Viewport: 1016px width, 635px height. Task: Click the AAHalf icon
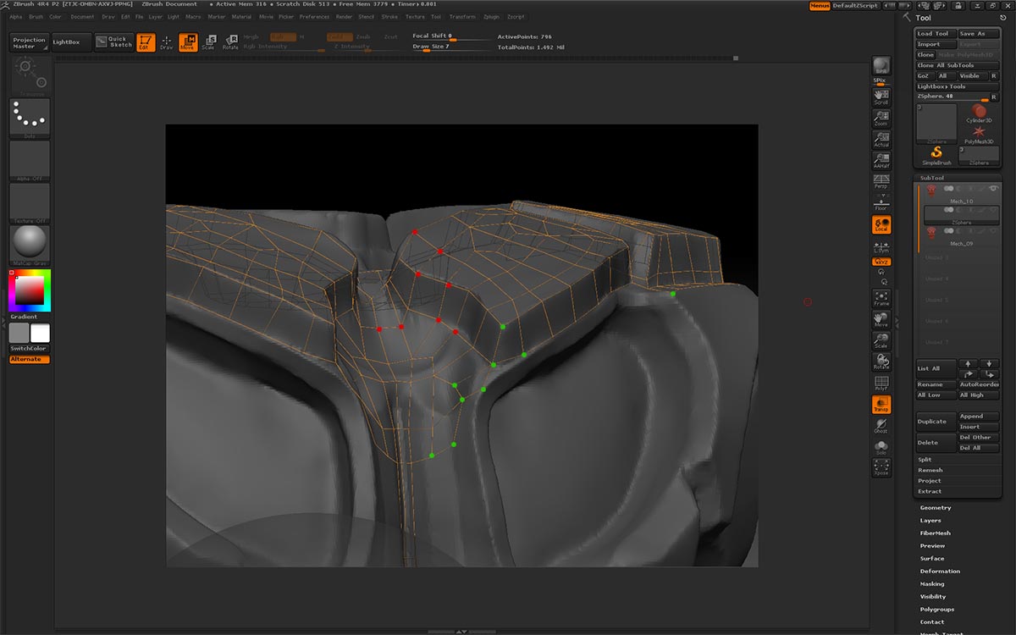pos(881,161)
